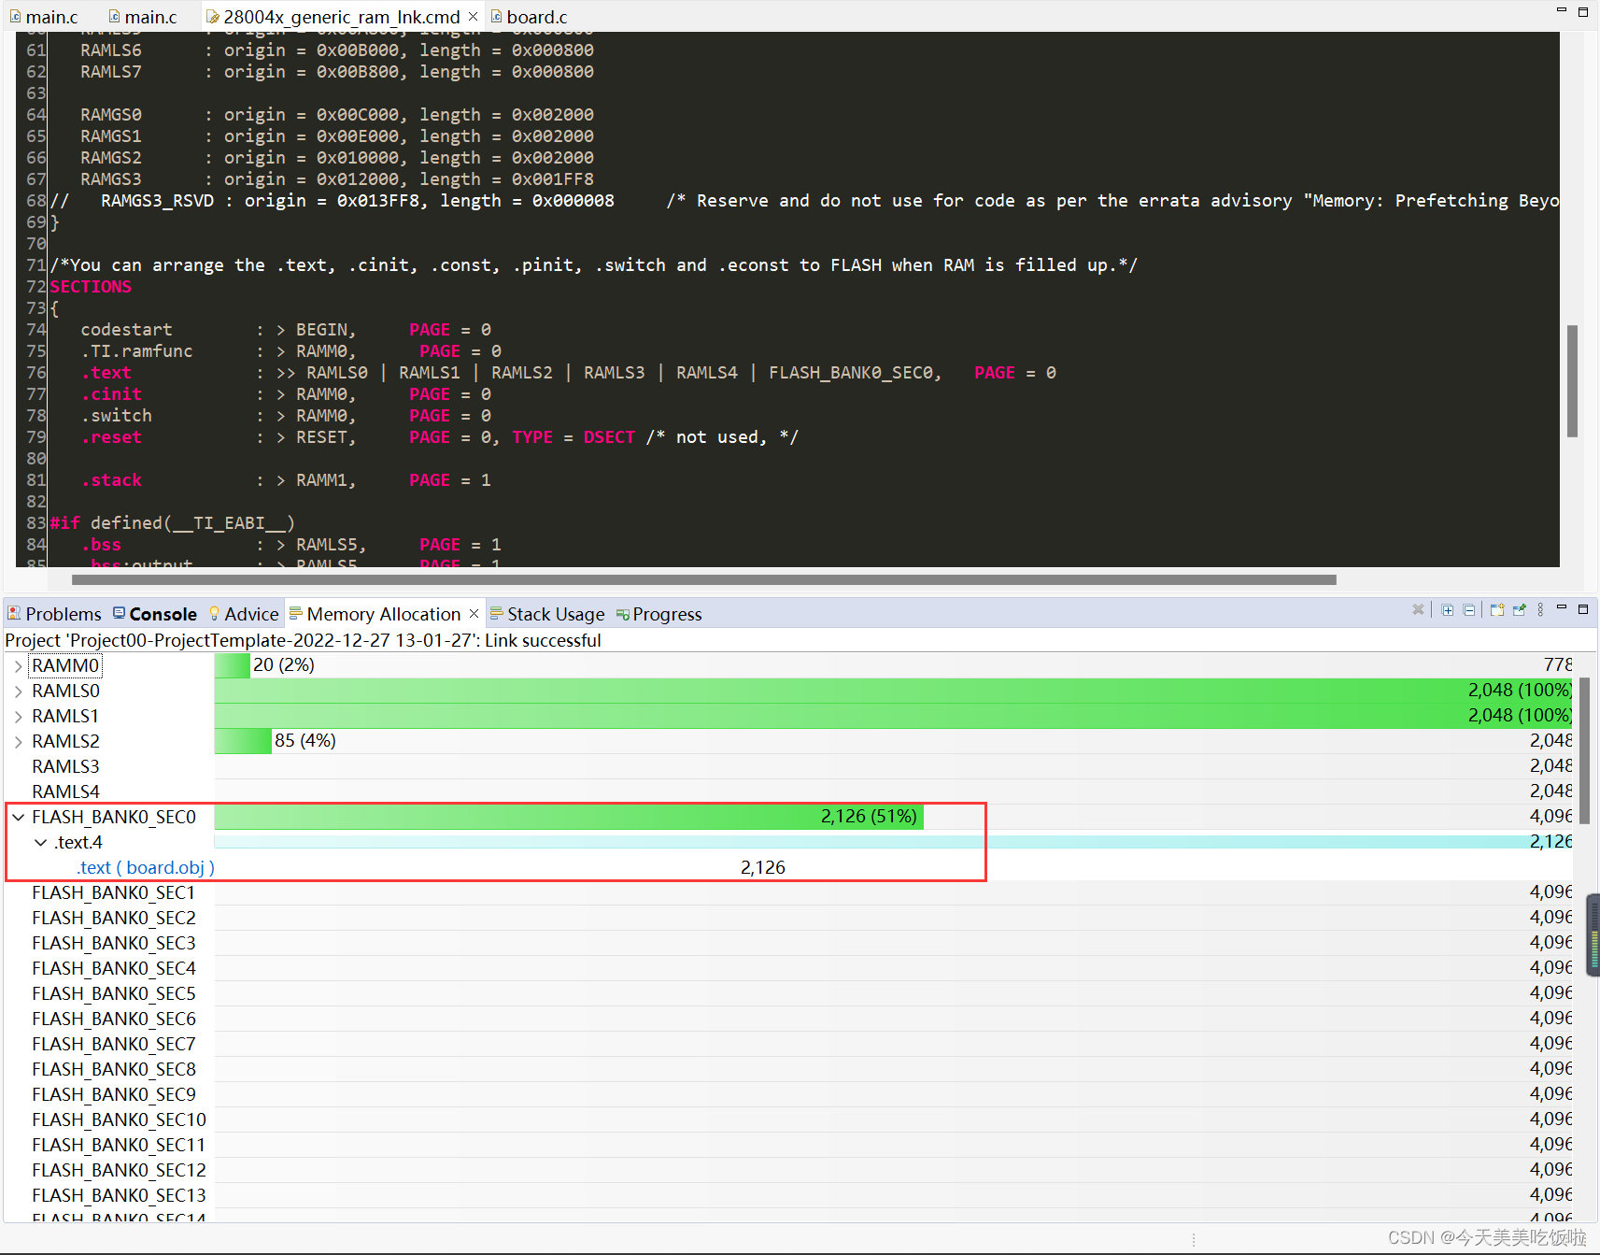Click the Advice lightbulb icon
This screenshot has width=1600, height=1255.
(212, 613)
